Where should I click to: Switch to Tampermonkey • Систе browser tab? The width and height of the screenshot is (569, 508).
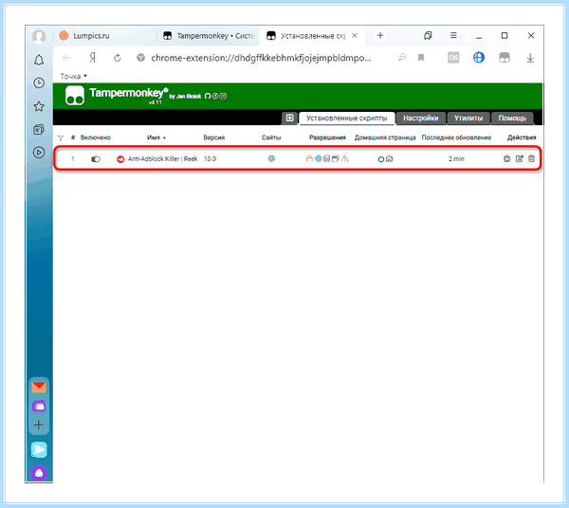(x=209, y=35)
